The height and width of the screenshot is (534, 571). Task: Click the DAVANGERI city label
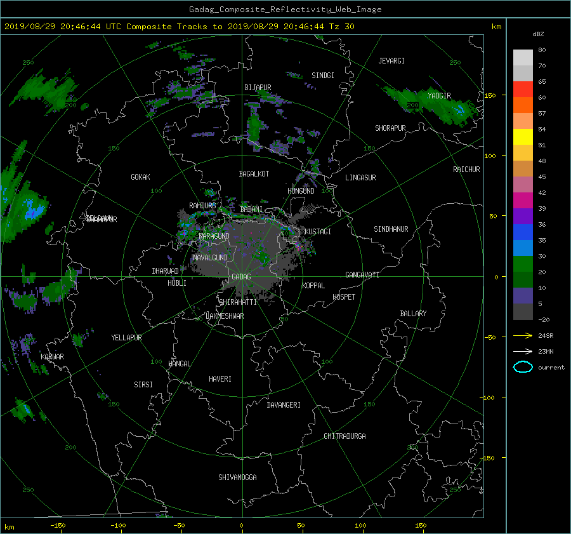pyautogui.click(x=284, y=405)
